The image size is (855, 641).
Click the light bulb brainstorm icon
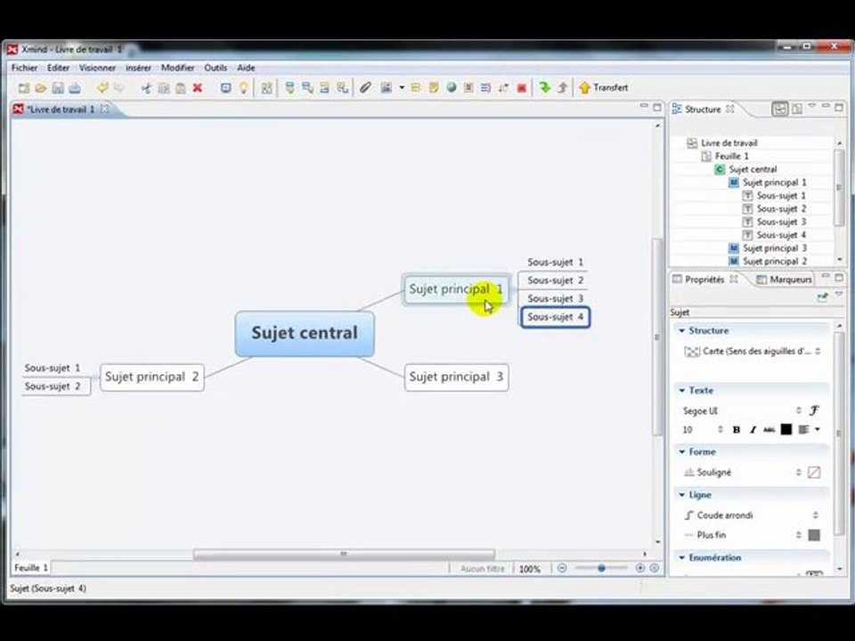point(243,88)
